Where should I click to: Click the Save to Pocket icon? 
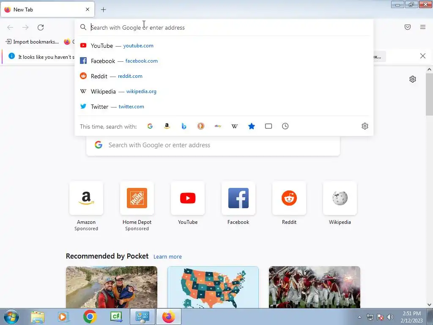(x=408, y=27)
